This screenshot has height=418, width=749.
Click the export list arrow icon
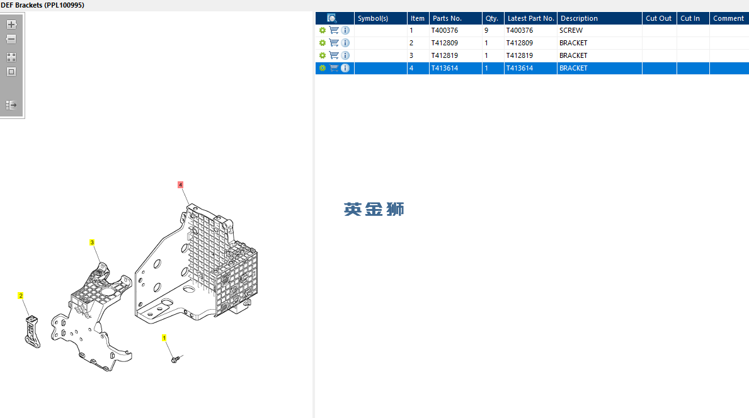click(x=11, y=105)
